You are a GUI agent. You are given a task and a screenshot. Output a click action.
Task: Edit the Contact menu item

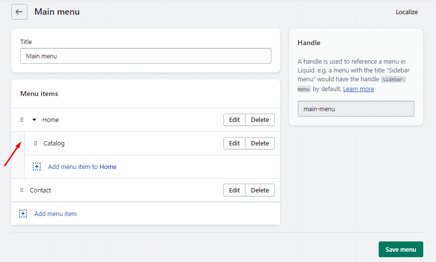coord(234,191)
